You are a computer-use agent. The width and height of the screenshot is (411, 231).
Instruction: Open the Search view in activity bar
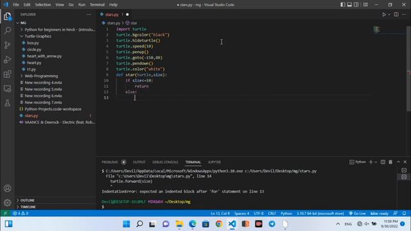(x=7, y=31)
